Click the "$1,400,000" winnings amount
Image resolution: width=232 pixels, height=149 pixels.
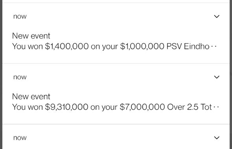(x=67, y=46)
